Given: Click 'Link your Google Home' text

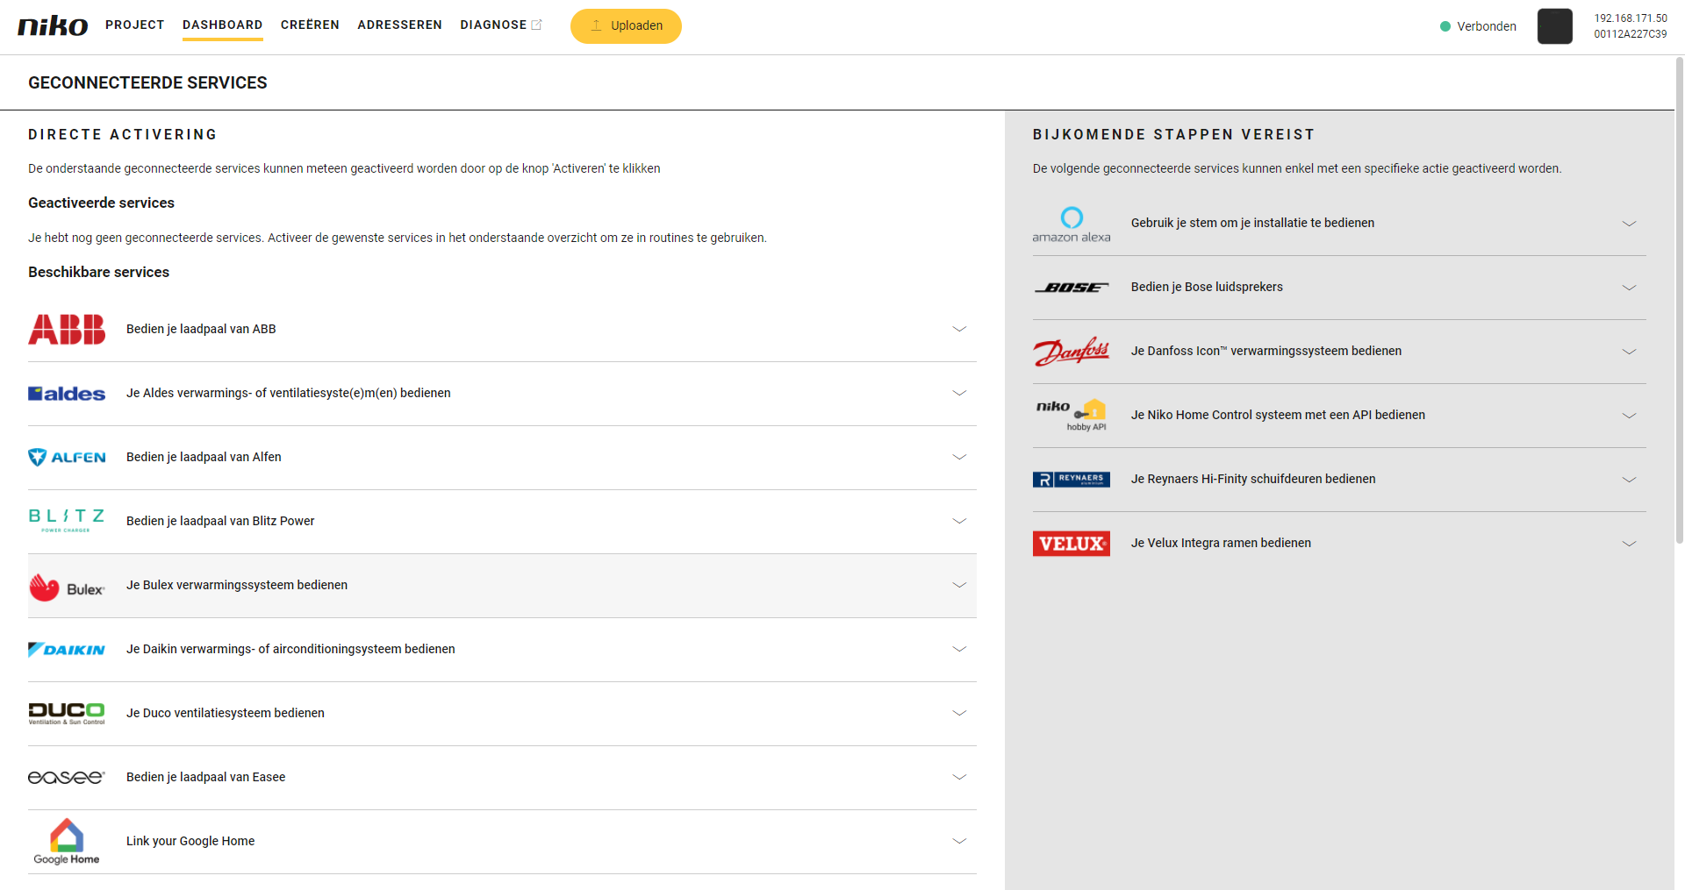Looking at the screenshot, I should click(x=190, y=841).
